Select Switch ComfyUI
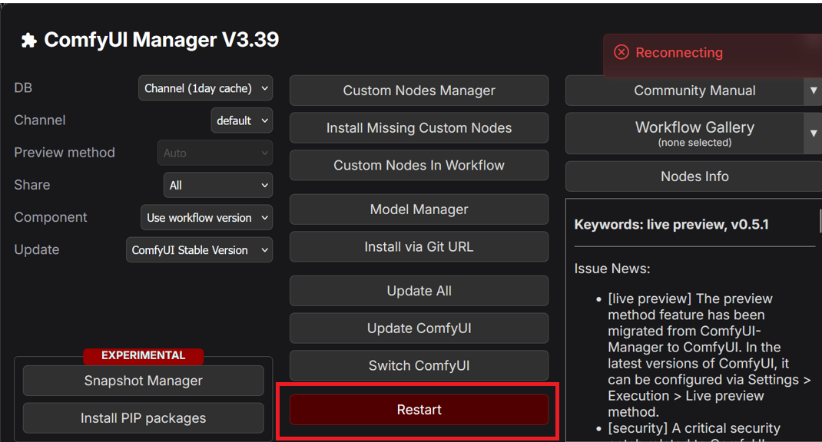The width and height of the screenshot is (822, 442). pos(419,365)
